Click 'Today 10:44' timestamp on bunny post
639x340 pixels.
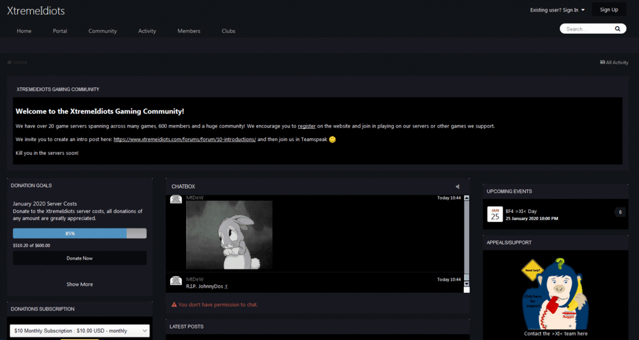[x=449, y=198]
